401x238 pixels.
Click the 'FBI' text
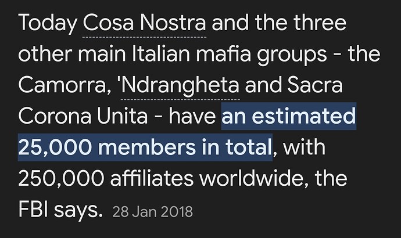[x=33, y=210]
